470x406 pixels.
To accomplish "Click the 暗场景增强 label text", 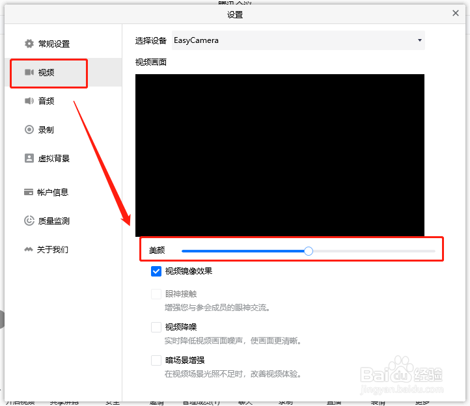I will [185, 360].
